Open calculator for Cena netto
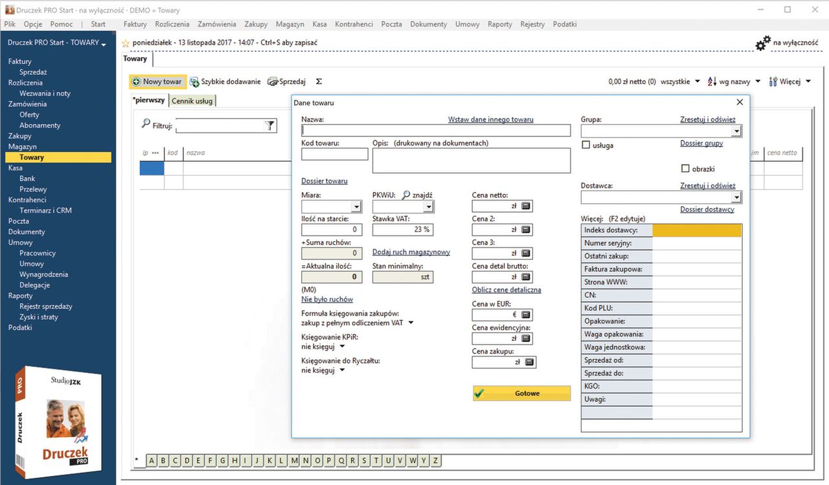Viewport: 829px width, 485px height. [x=527, y=206]
